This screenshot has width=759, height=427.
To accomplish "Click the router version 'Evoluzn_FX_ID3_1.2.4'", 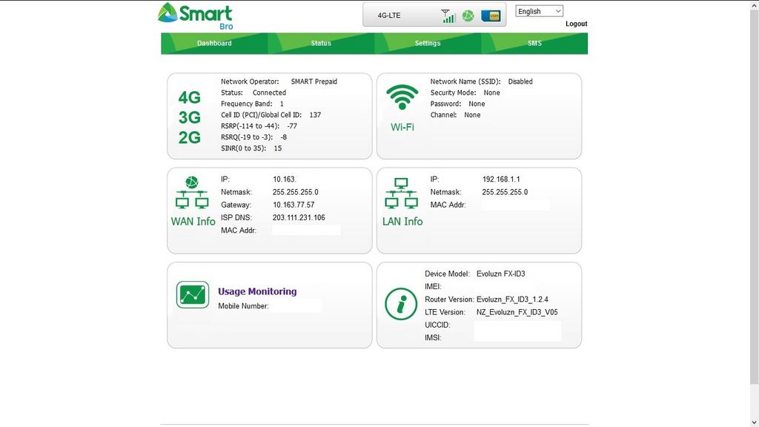I will pyautogui.click(x=512, y=299).
